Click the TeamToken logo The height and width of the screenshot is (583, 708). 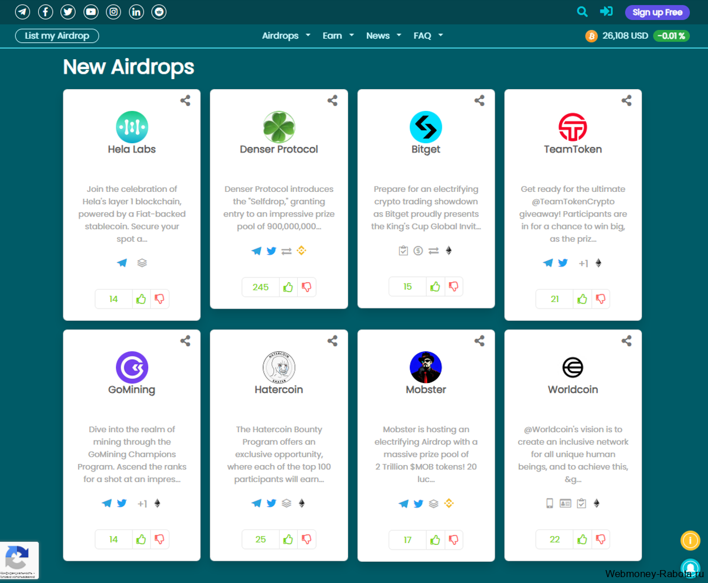pos(573,127)
